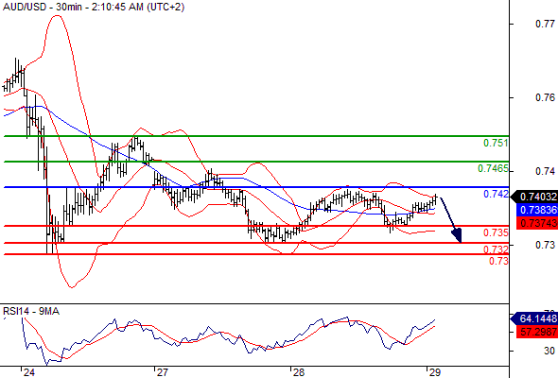
Task: Select the 0.751 green resistance label
Action: click(496, 143)
